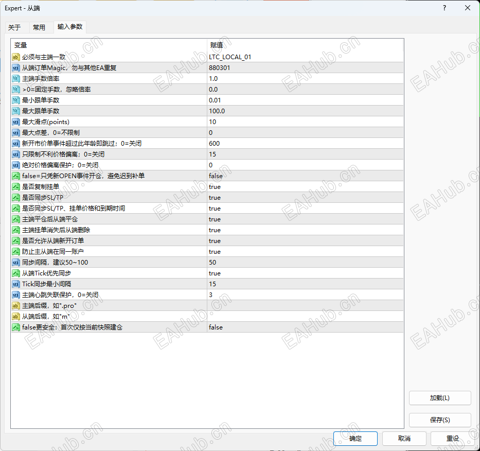Select the 主端手数倍率 row label
Image resolution: width=480 pixels, height=451 pixels.
tap(41, 79)
